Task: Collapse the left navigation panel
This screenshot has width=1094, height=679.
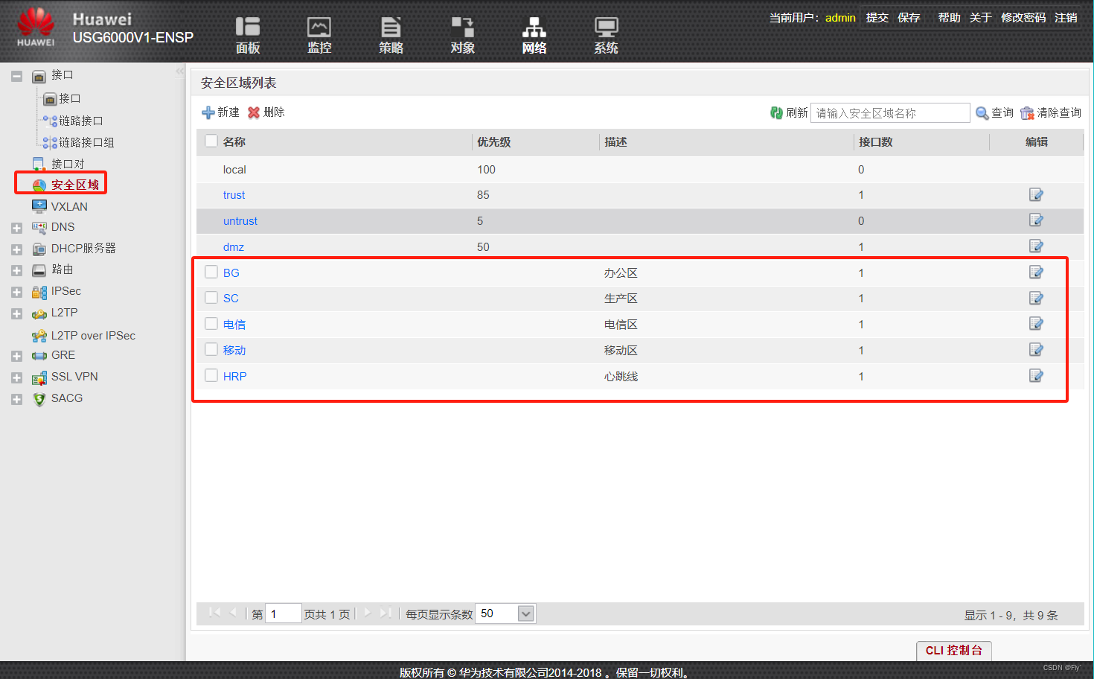Action: point(179,71)
